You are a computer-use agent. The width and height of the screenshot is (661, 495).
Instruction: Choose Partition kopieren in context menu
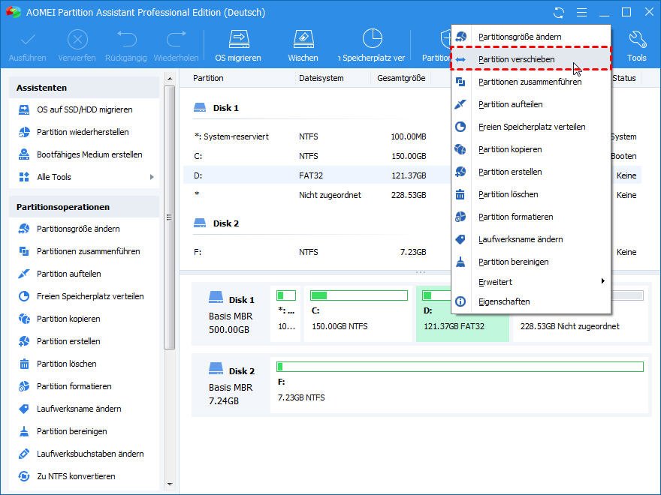pos(531,149)
